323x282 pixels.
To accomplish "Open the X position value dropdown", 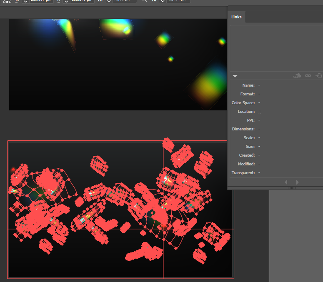I will (25, 1).
